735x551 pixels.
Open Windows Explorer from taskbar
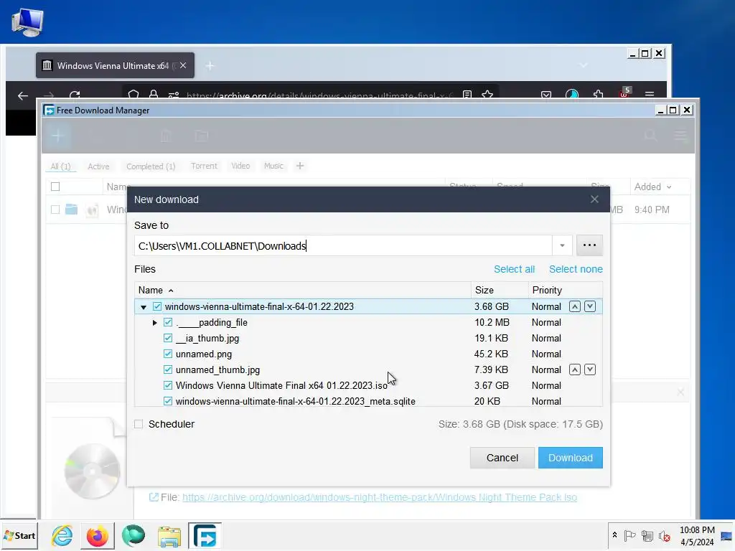coord(169,536)
